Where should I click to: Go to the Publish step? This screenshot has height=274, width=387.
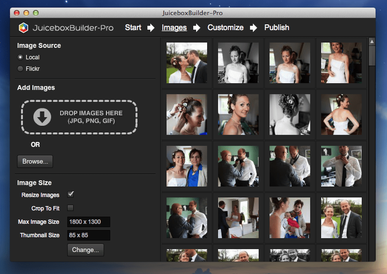(277, 28)
